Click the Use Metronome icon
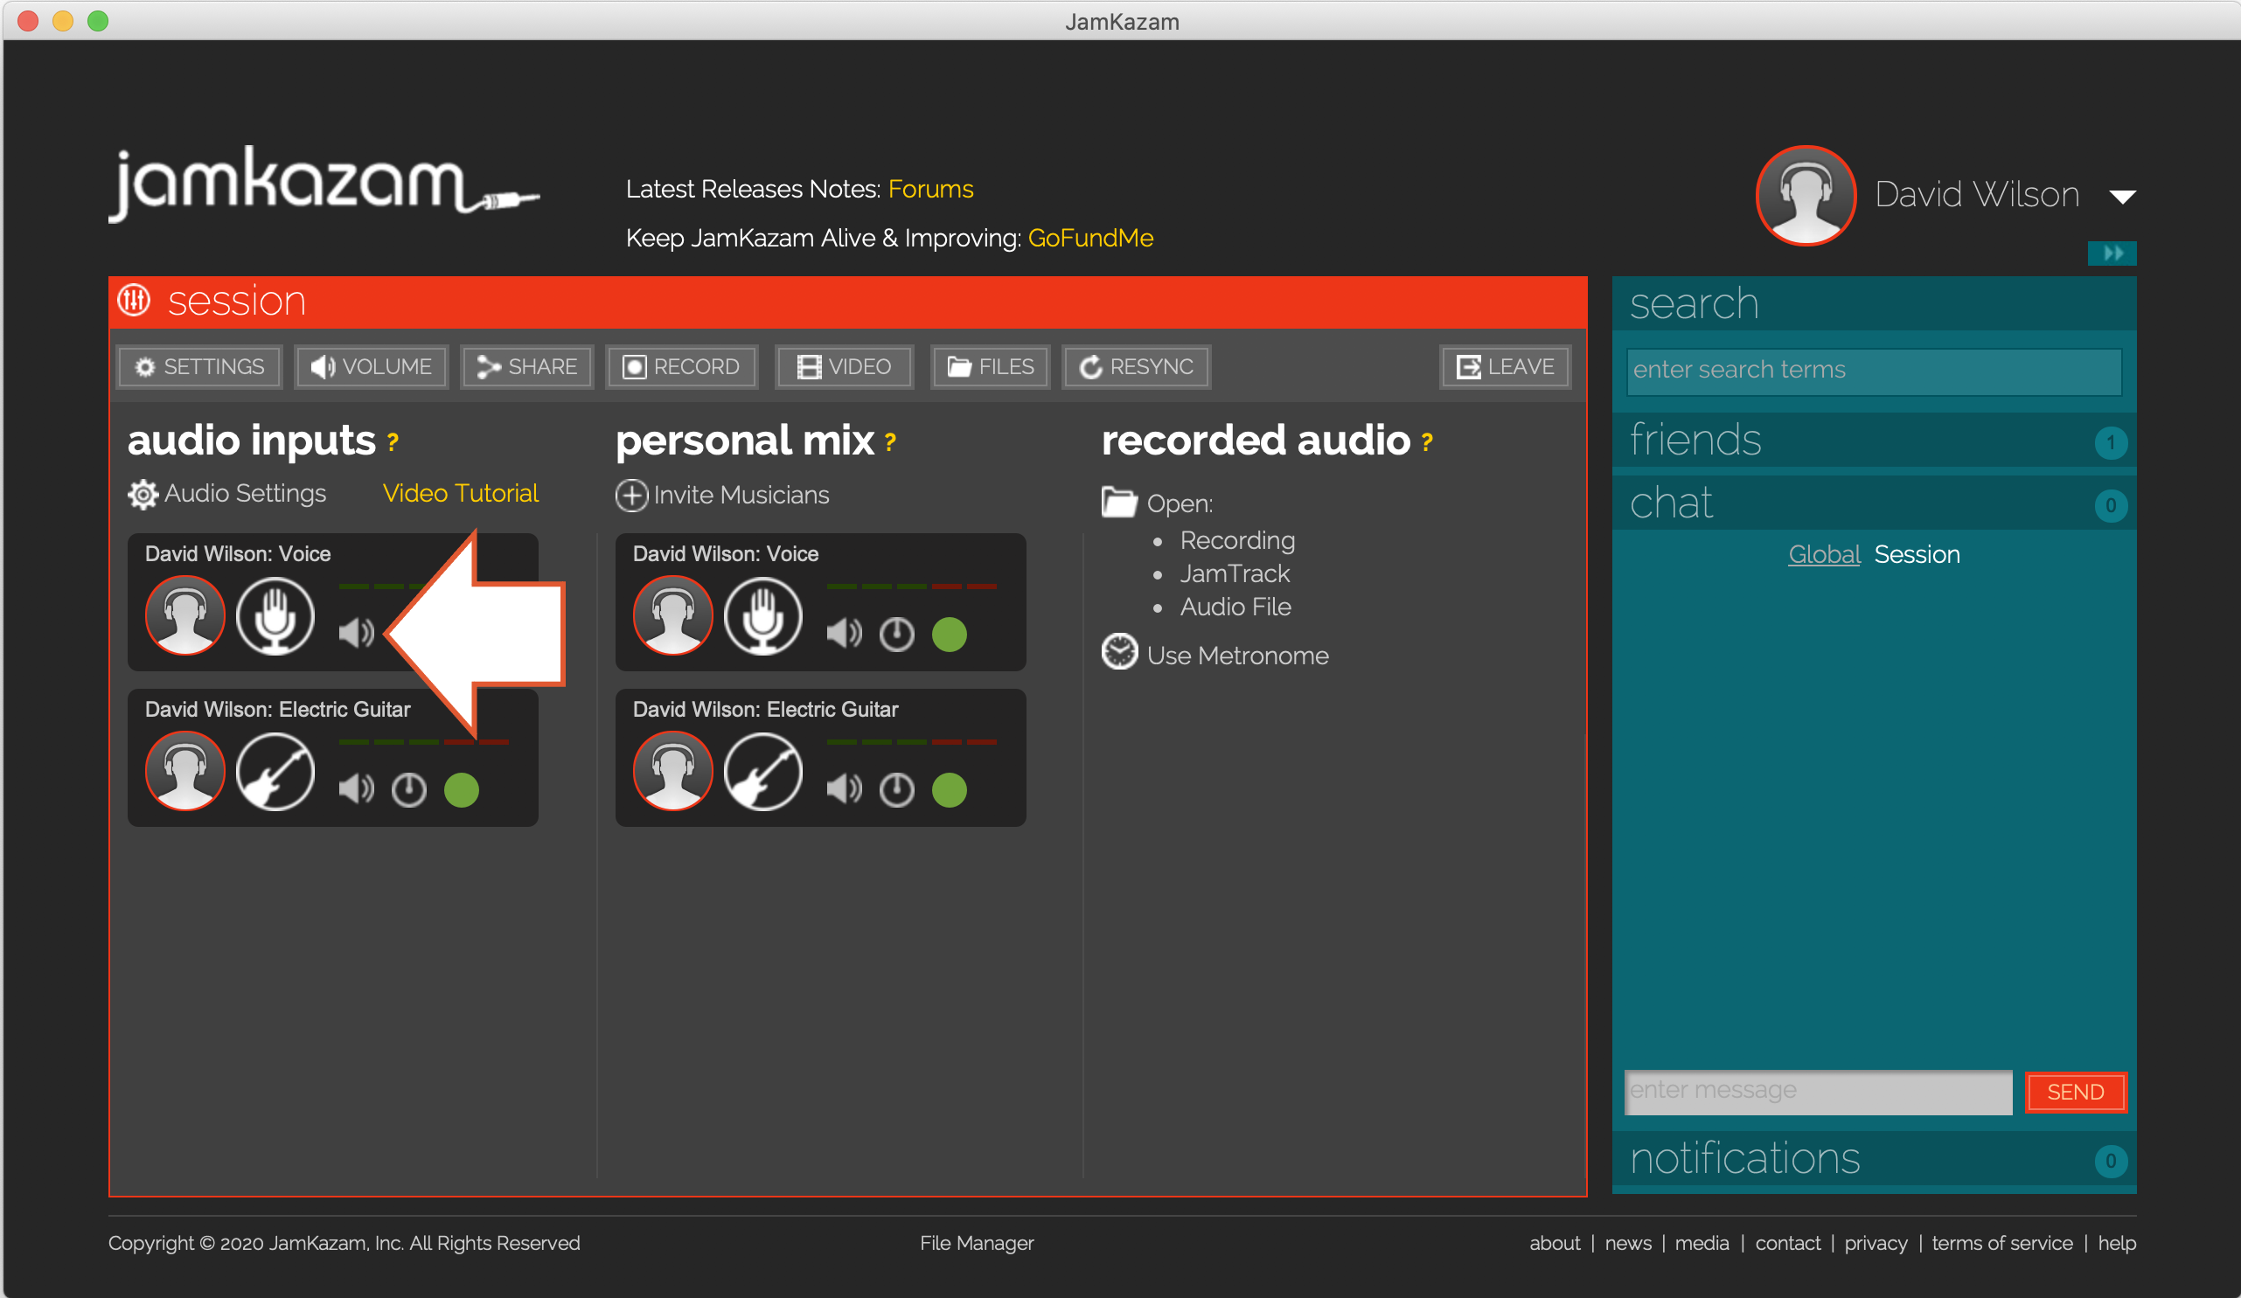This screenshot has height=1298, width=2241. 1118,653
